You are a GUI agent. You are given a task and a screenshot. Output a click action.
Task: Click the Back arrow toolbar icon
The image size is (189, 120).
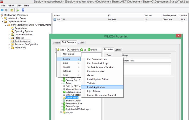click(2, 10)
